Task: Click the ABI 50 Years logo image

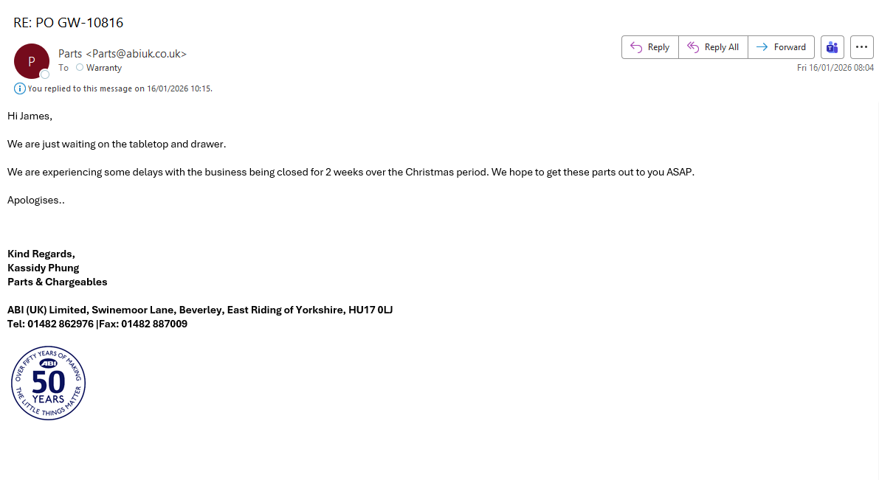Action: [49, 383]
